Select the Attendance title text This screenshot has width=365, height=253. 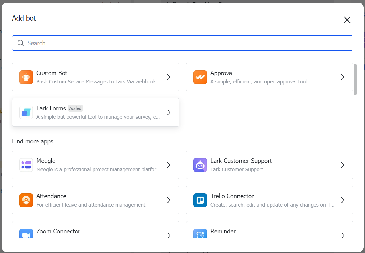51,196
